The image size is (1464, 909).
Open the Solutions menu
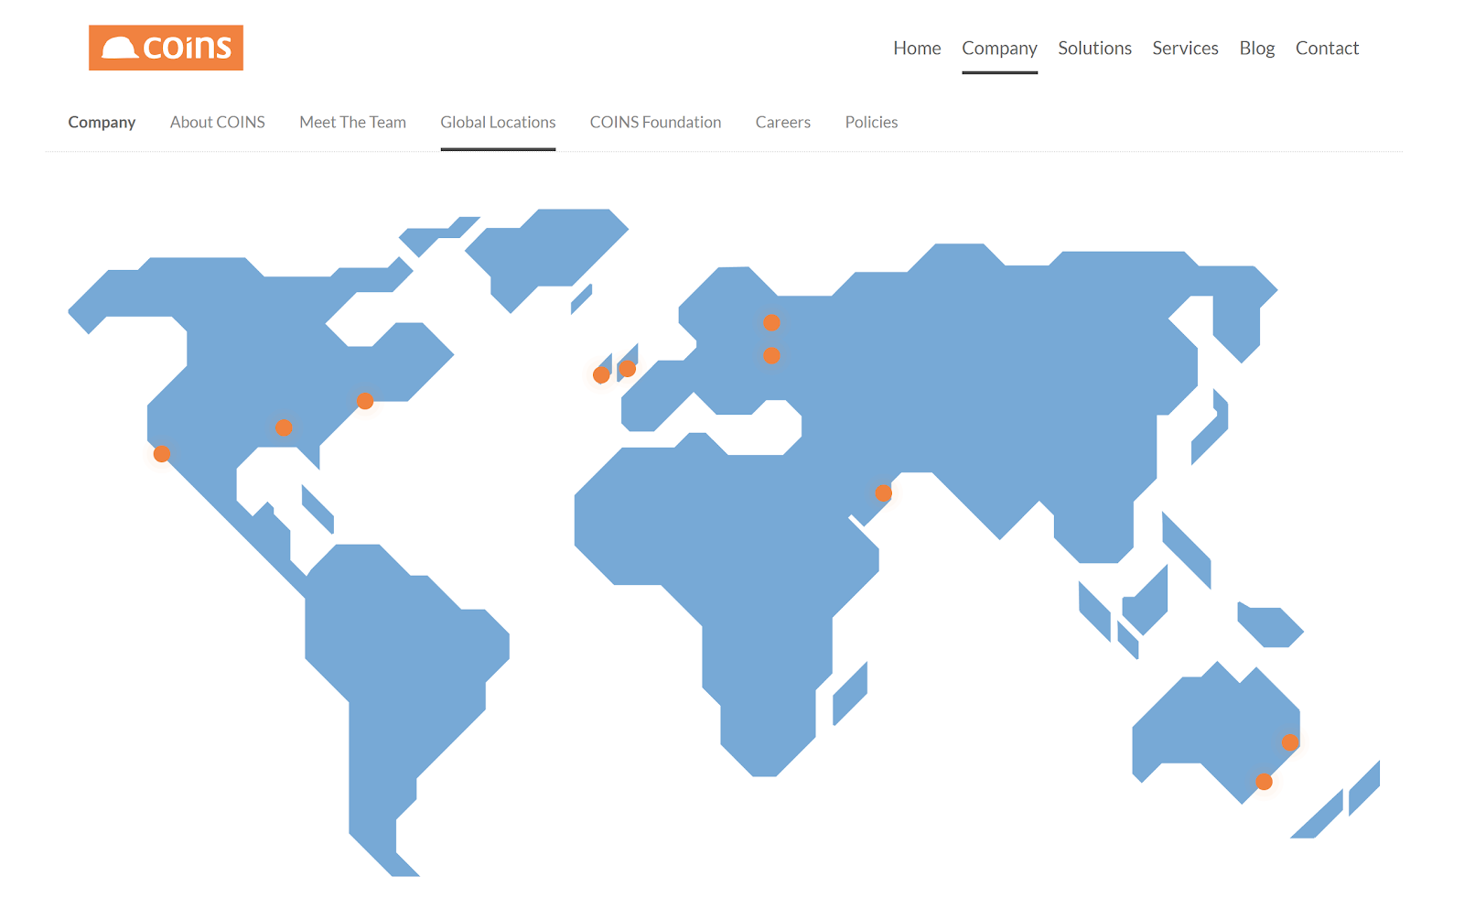click(1094, 49)
